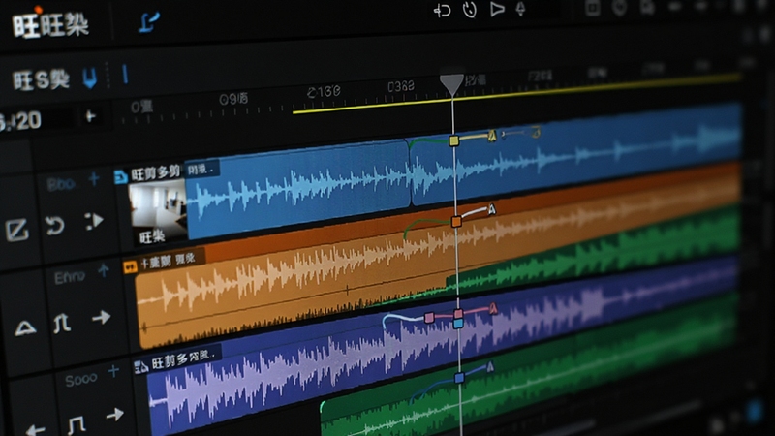Screen dimensions: 775x436
Task: Add to Boo track with plus icon
Action: click(x=94, y=179)
